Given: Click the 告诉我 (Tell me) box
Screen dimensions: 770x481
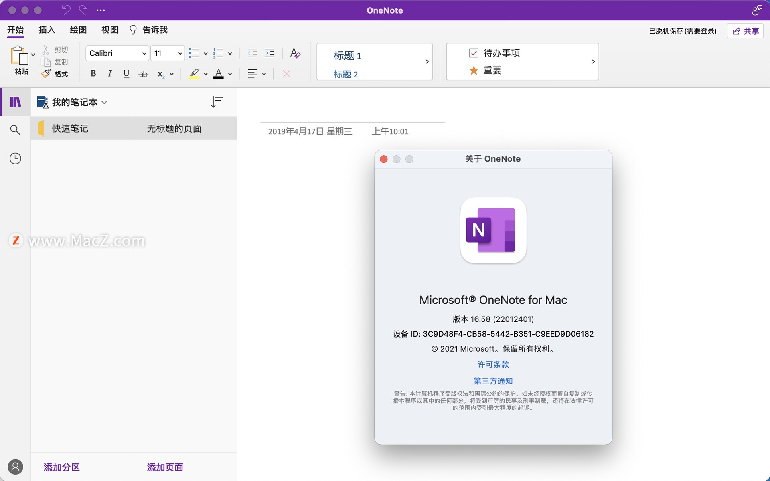Looking at the screenshot, I should click(x=148, y=30).
